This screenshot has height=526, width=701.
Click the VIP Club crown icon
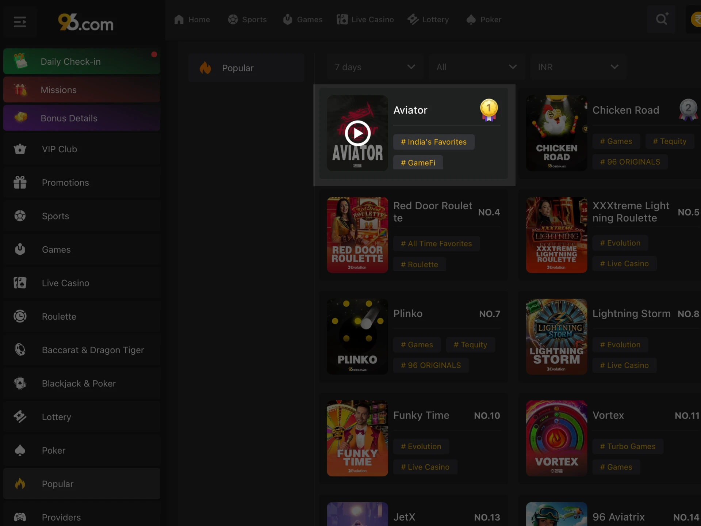coord(20,149)
